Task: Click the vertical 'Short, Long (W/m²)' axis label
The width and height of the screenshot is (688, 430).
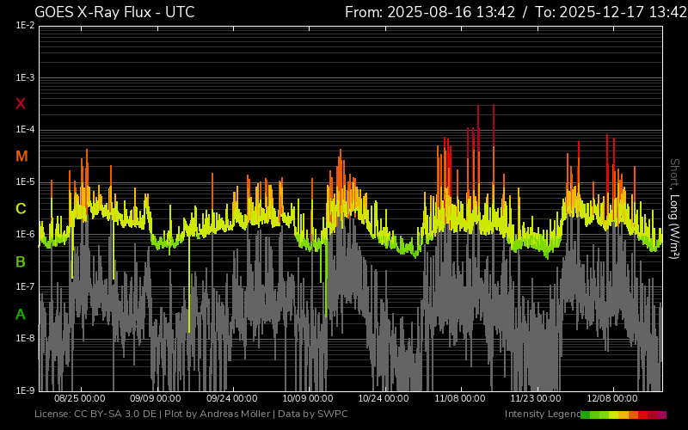Action: (674, 209)
